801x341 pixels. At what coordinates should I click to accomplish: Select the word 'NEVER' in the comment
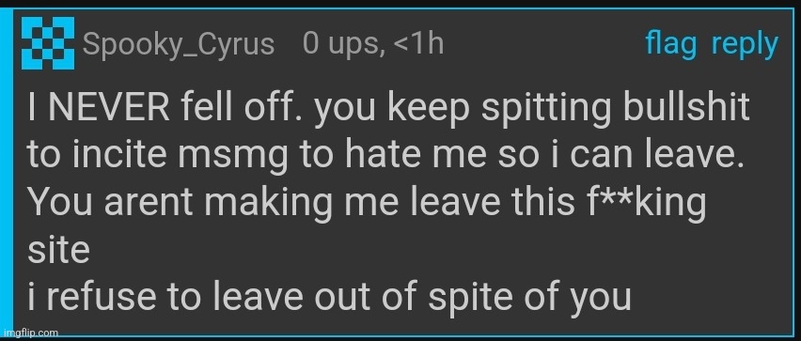[111, 107]
